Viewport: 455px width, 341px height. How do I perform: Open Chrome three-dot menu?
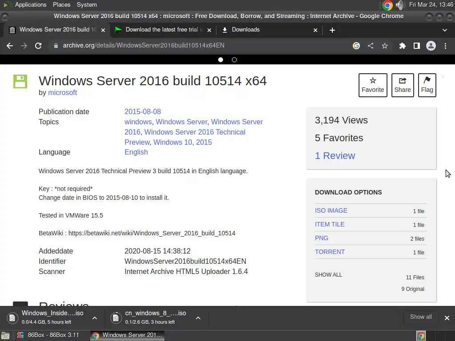(445, 46)
